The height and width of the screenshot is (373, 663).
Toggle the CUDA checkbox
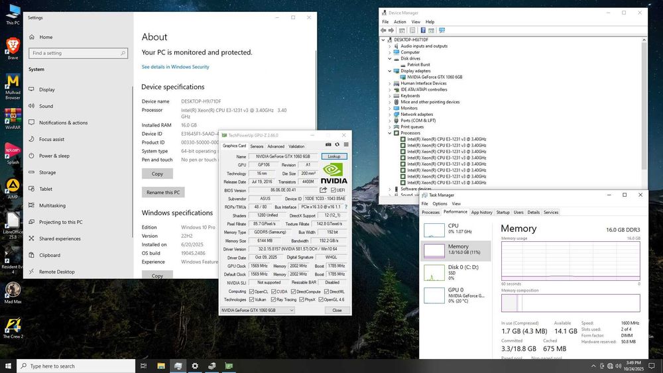coord(274,292)
